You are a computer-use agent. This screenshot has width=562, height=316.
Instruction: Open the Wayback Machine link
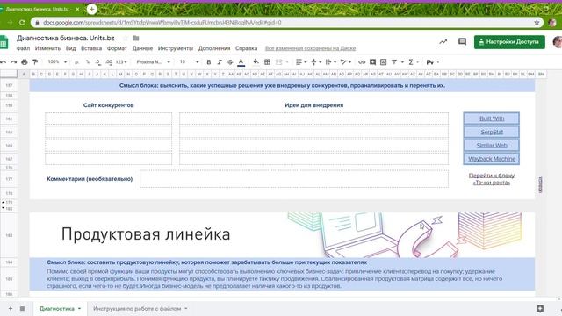click(492, 159)
